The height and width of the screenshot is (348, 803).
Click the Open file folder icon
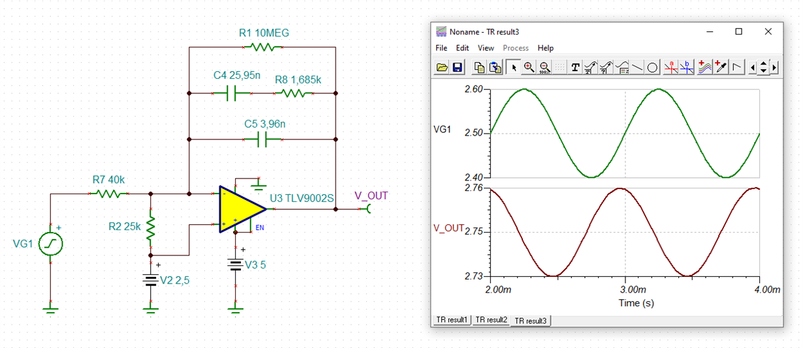point(442,67)
